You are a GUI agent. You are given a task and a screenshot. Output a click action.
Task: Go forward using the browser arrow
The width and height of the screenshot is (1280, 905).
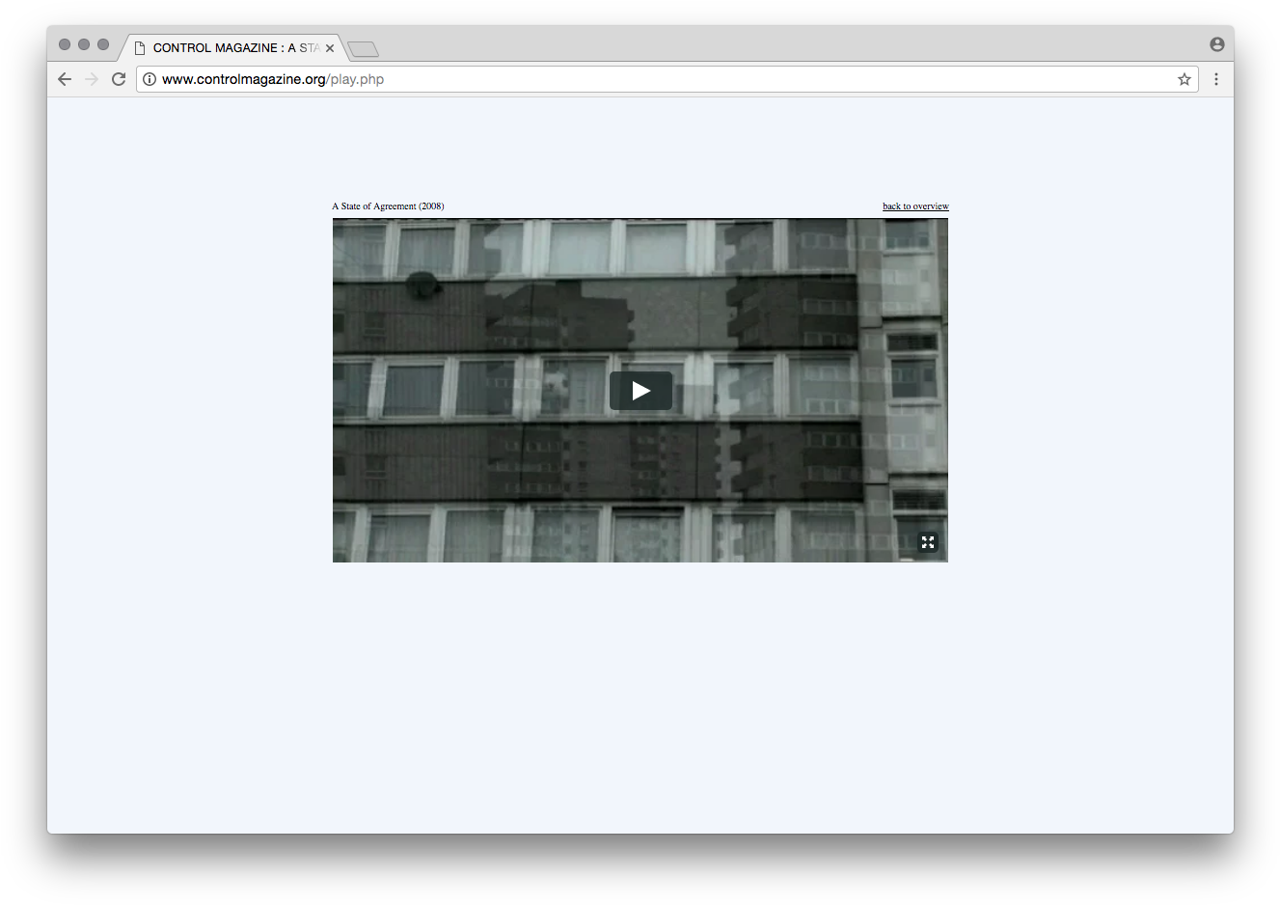point(92,79)
